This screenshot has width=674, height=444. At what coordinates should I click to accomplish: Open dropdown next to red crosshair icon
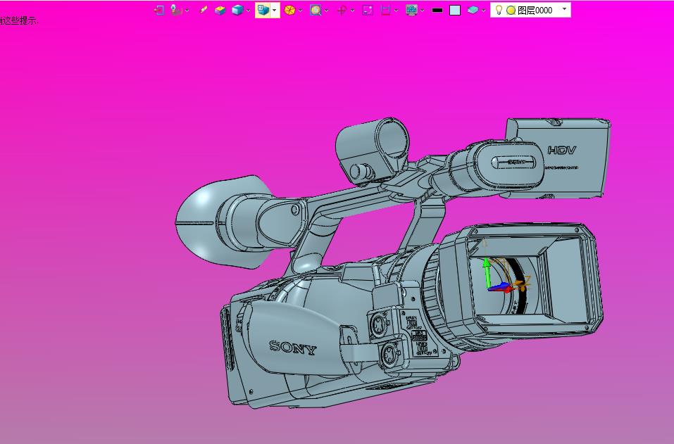(x=352, y=11)
